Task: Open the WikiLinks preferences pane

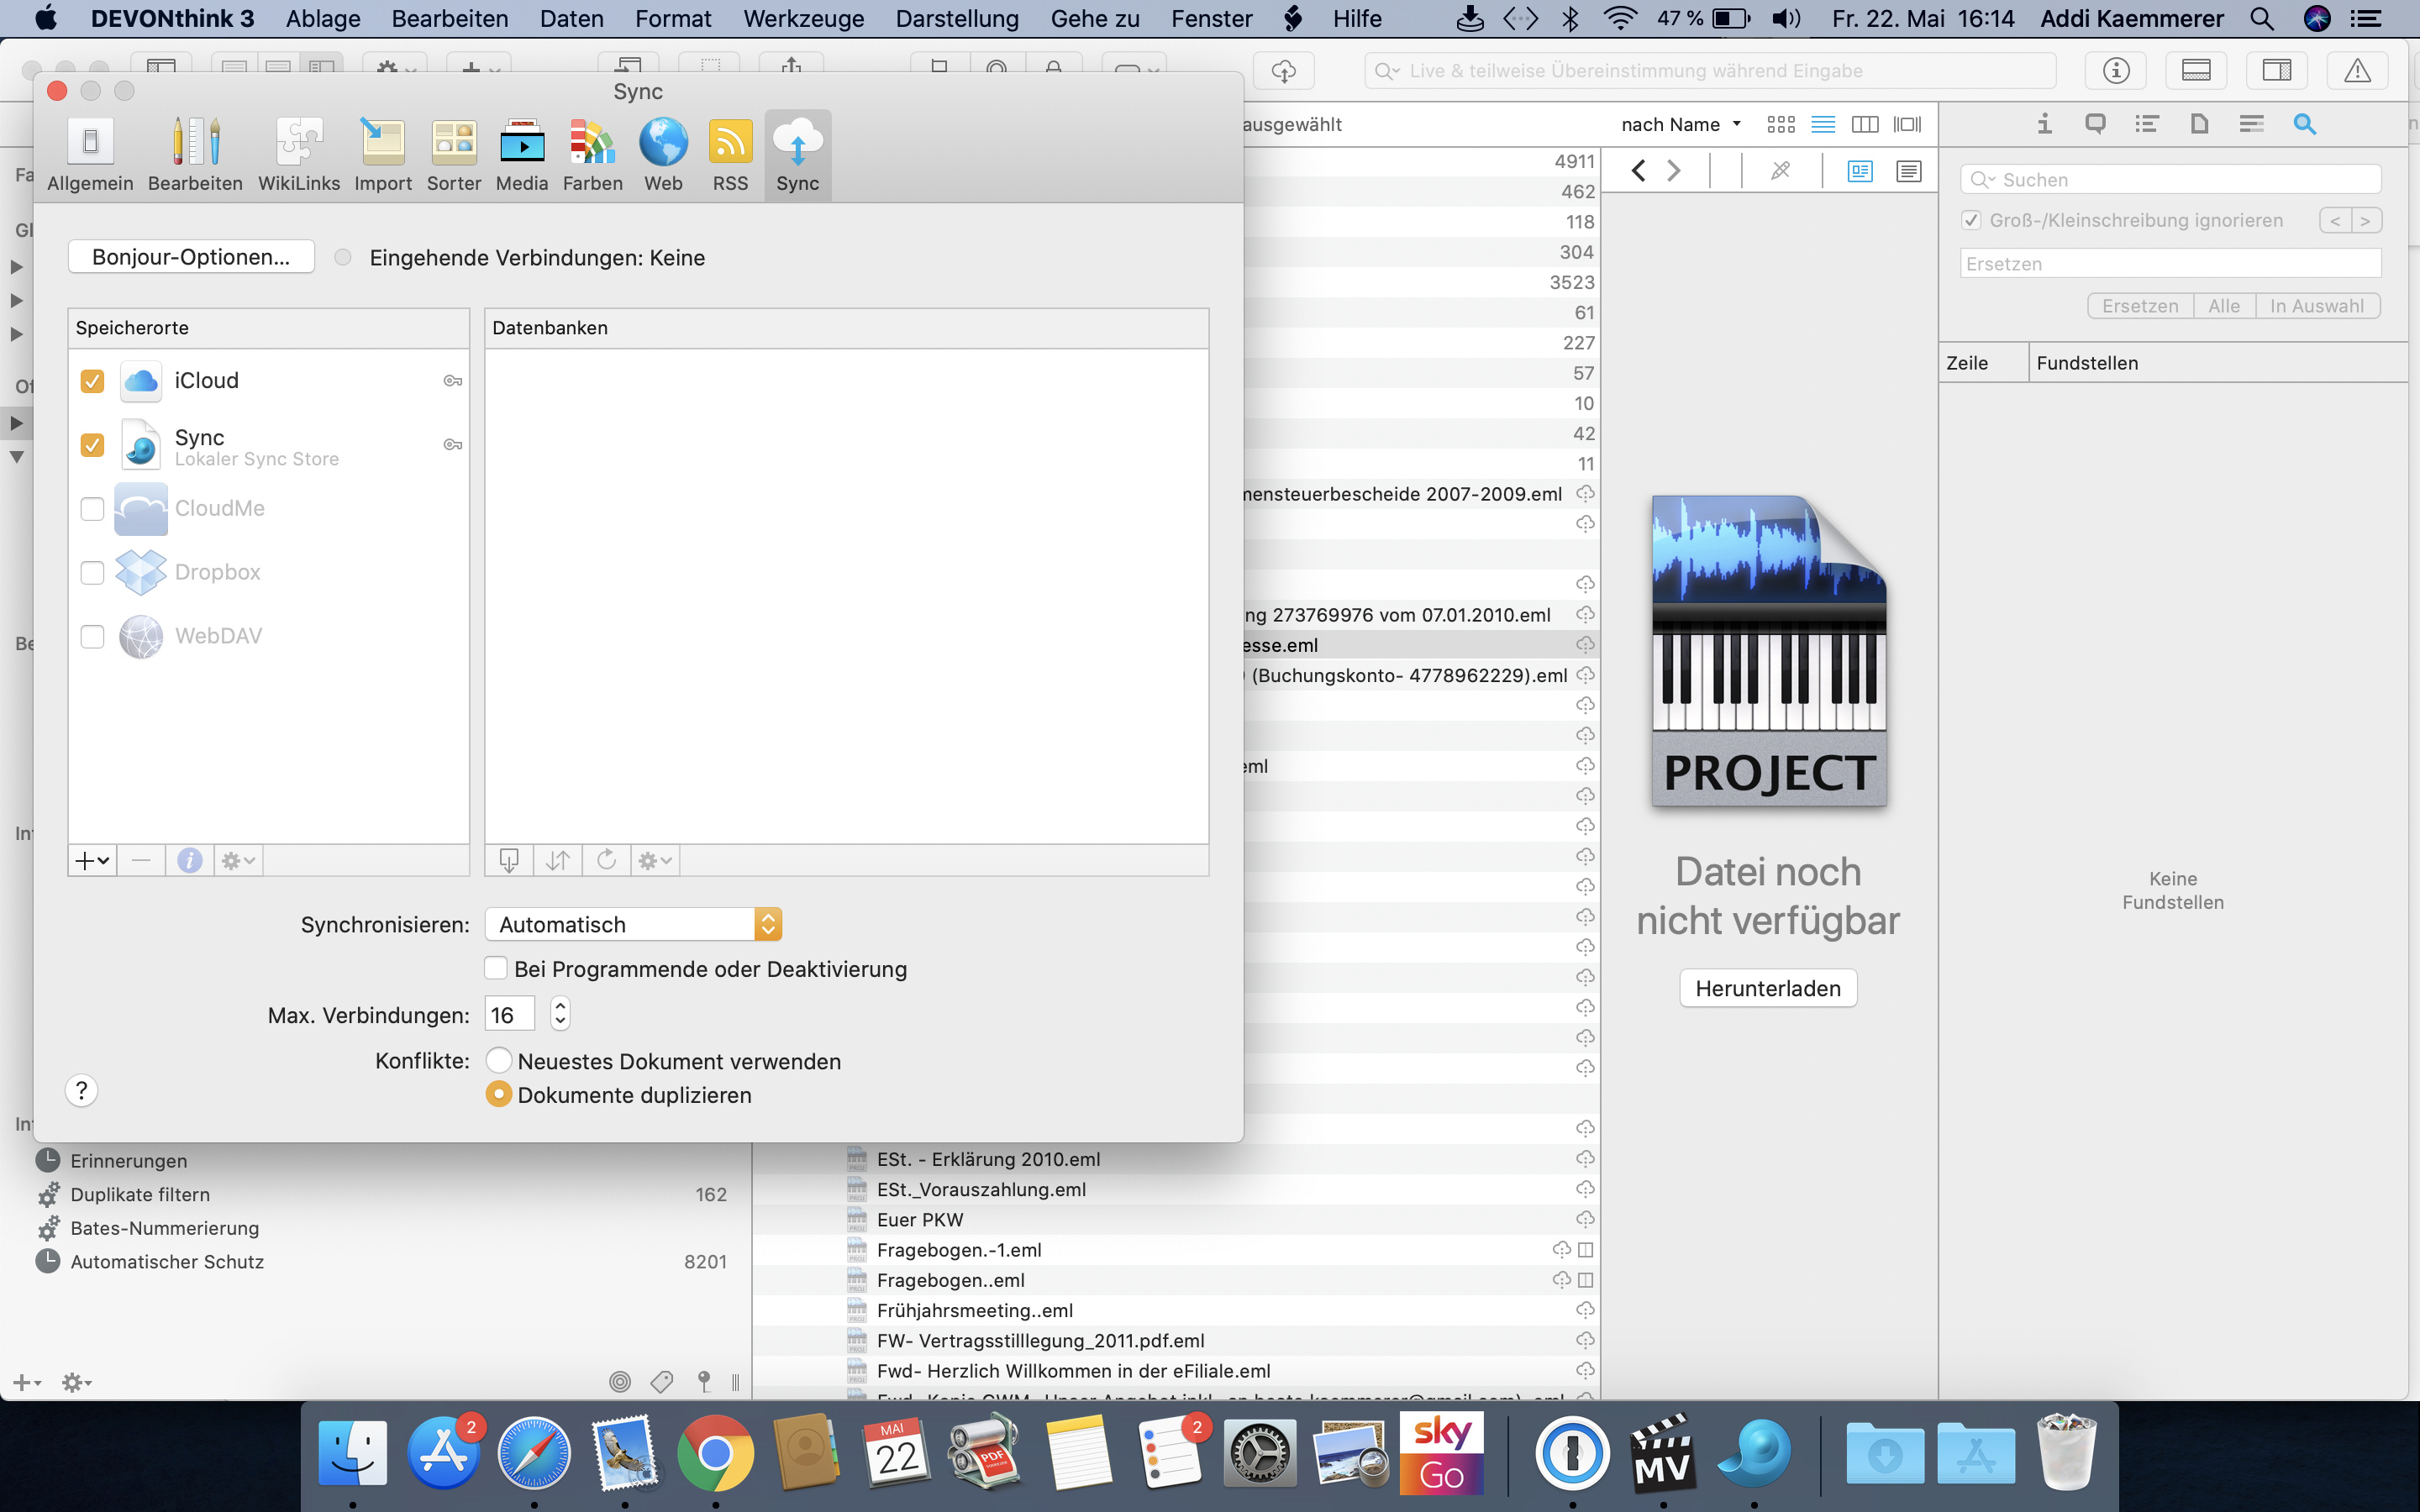Action: (x=299, y=155)
